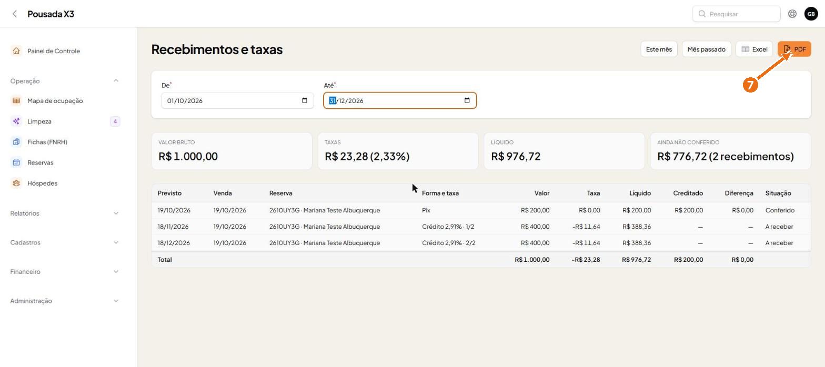
Task: Click the Até date field showing 31/12/2026
Action: (400, 100)
